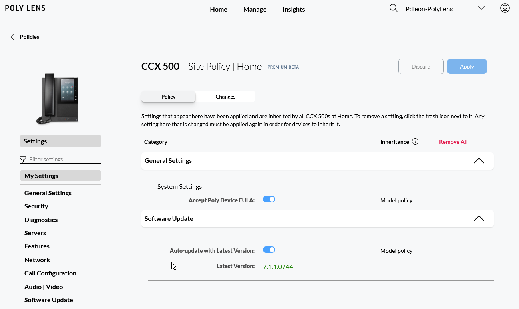
Task: Click the search magnifier icon
Action: [394, 8]
